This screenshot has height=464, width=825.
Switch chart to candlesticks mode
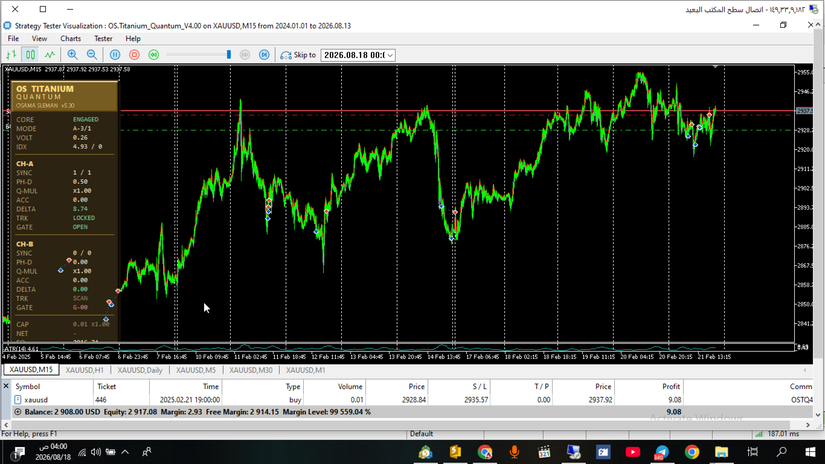tap(30, 55)
